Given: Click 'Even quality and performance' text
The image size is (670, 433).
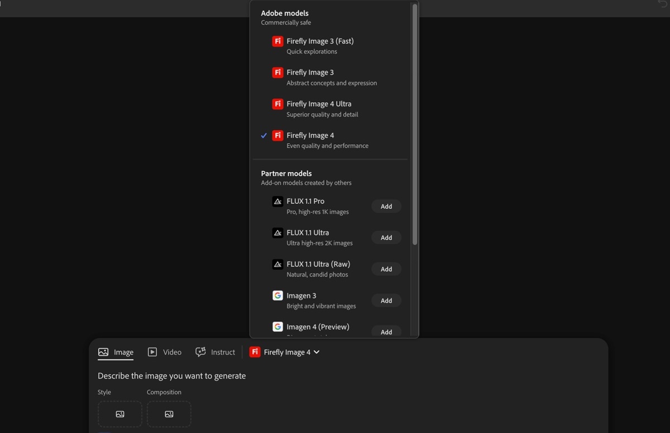Looking at the screenshot, I should (x=328, y=146).
